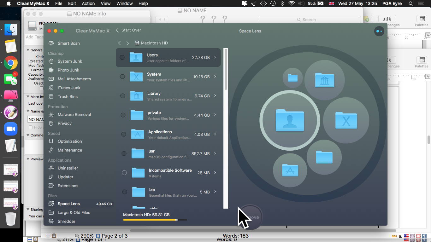Open iTunes Junk in sidebar
This screenshot has height=242, width=431.
tap(65, 88)
